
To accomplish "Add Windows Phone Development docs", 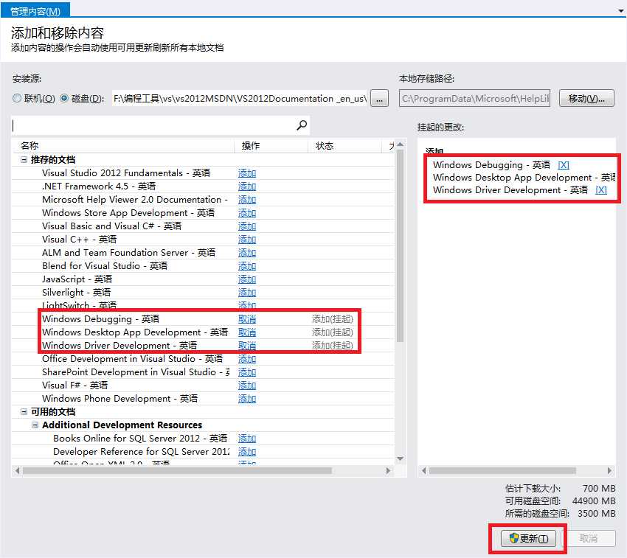I will [x=246, y=399].
